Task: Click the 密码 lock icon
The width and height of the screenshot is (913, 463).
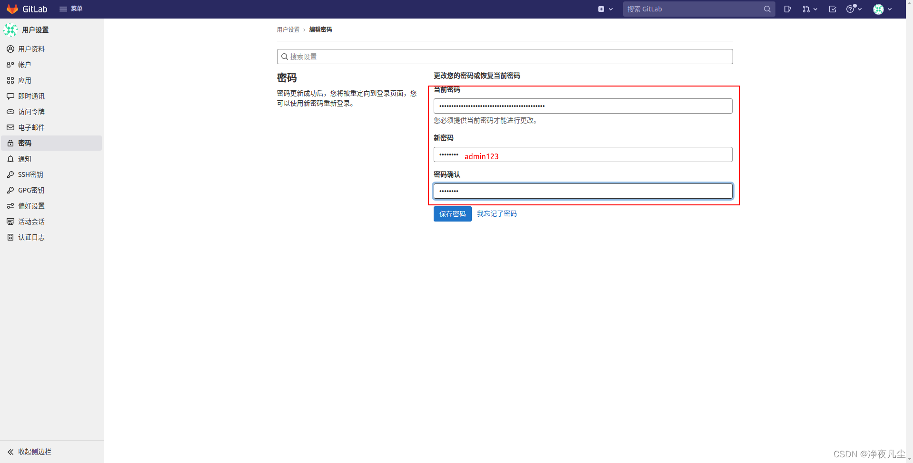Action: [10, 143]
